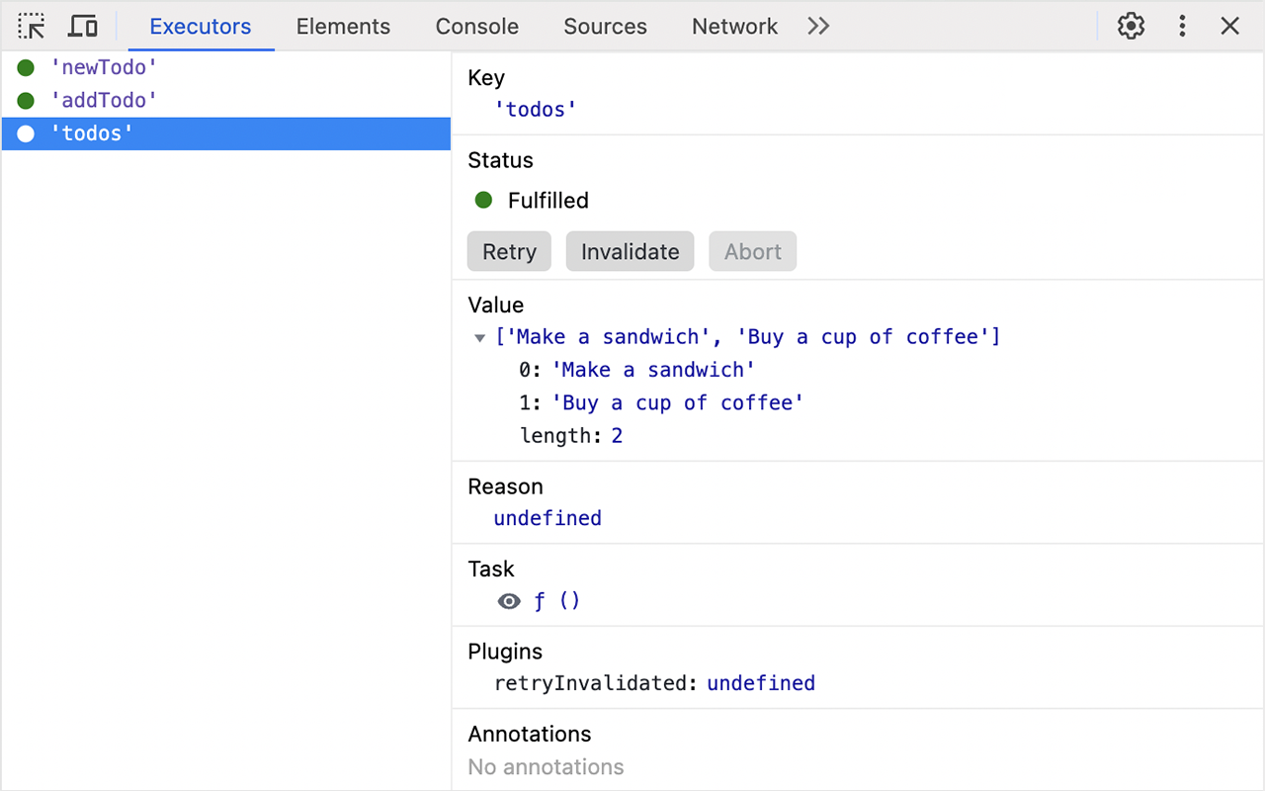The width and height of the screenshot is (1265, 791).
Task: Open DevTools settings
Action: (1130, 26)
